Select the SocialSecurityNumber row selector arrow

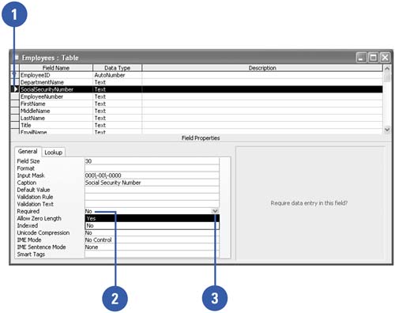click(x=15, y=89)
